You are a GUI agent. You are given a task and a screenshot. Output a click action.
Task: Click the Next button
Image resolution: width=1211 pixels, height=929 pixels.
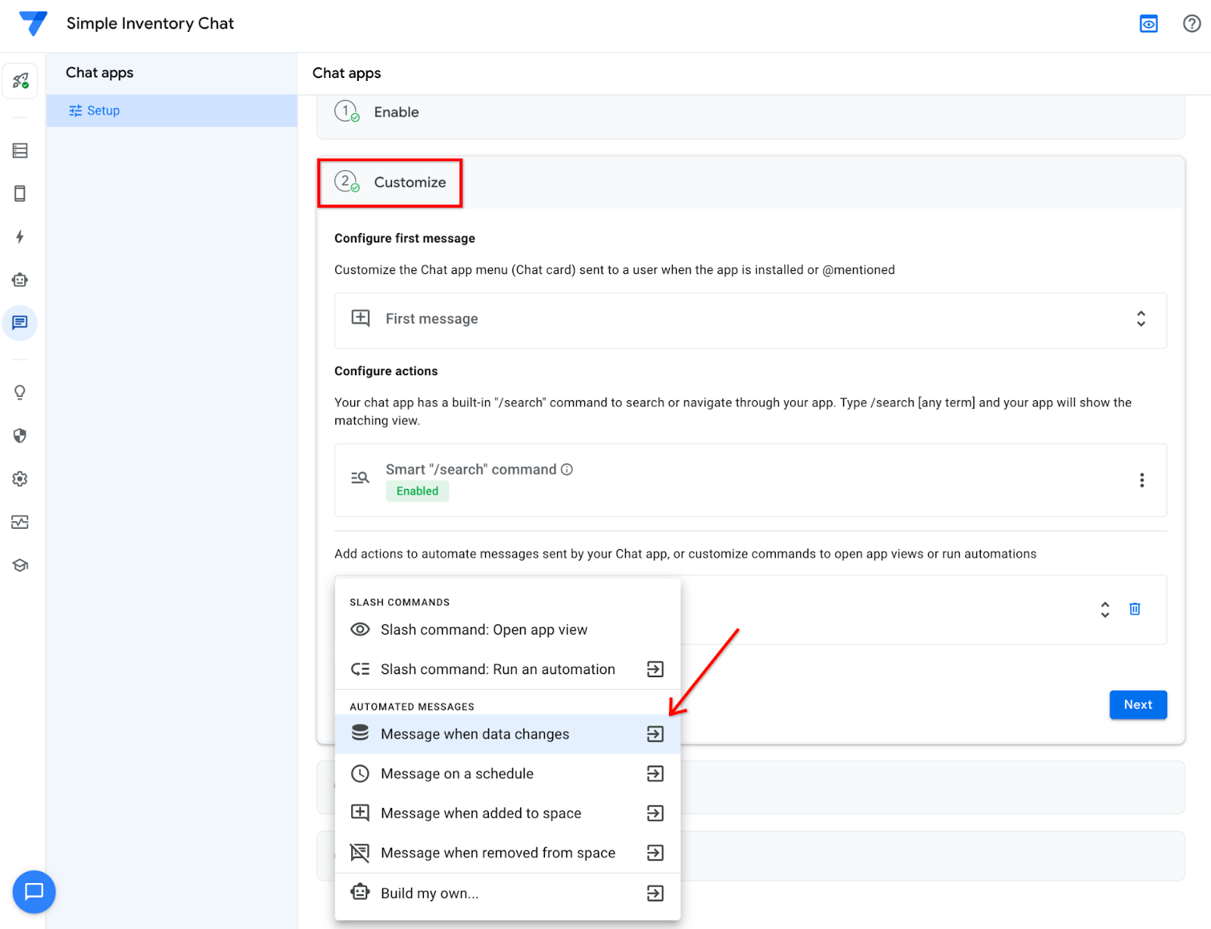1138,704
